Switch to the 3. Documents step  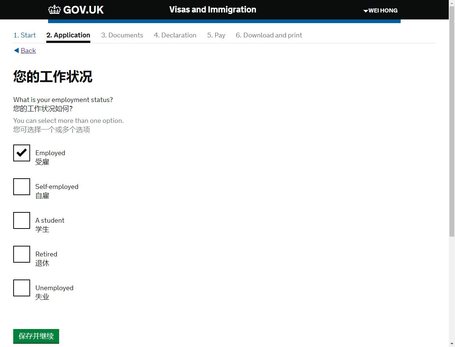click(122, 35)
